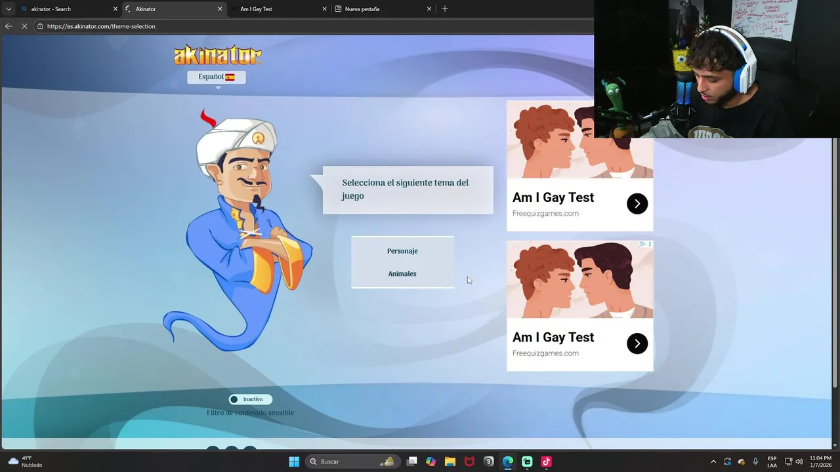Click the Akinator logo

tap(218, 55)
